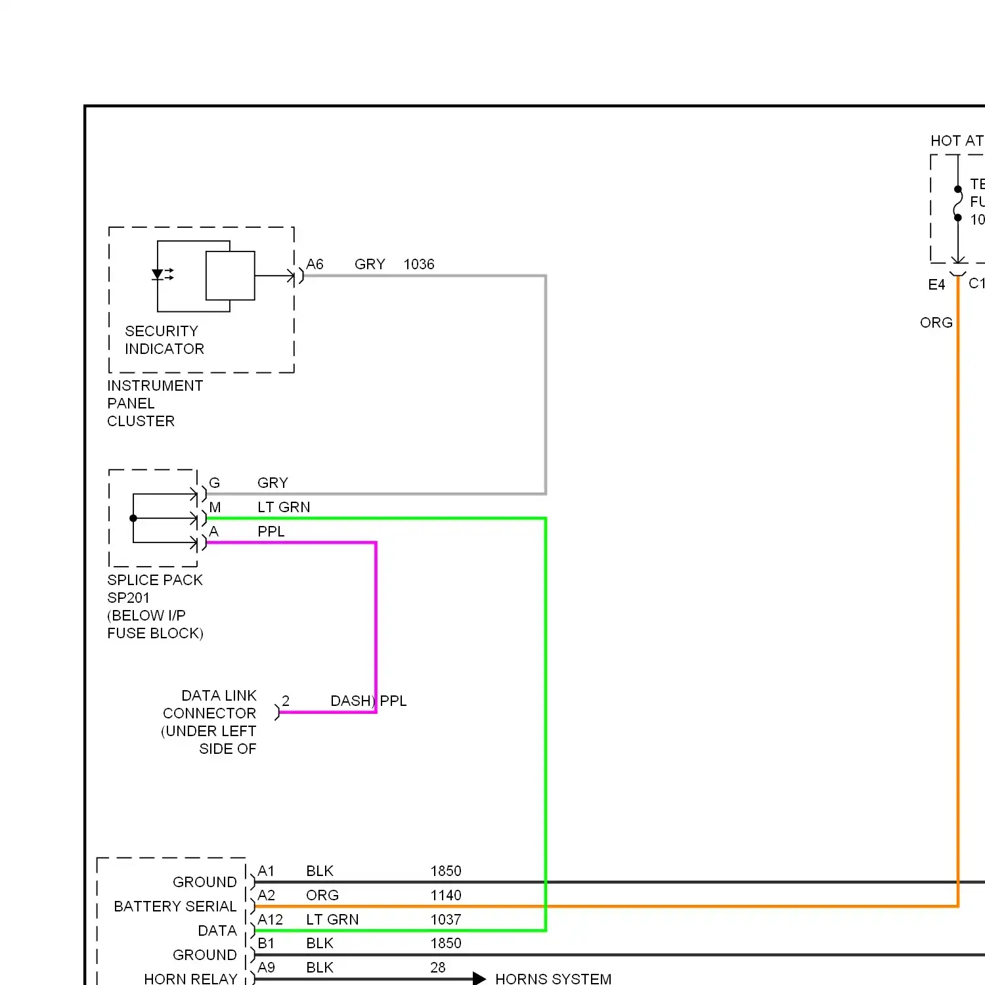This screenshot has height=985, width=985.
Task: Click the A2 terminal label
Action: pos(266,895)
